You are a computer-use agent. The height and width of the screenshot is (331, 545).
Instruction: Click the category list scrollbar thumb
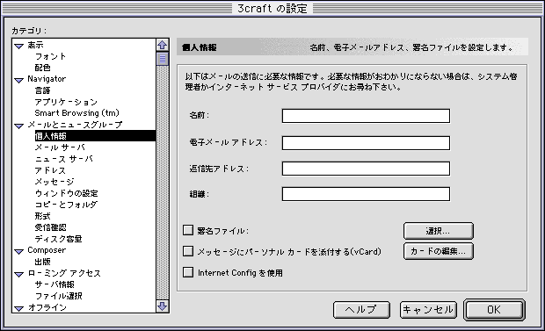point(163,59)
